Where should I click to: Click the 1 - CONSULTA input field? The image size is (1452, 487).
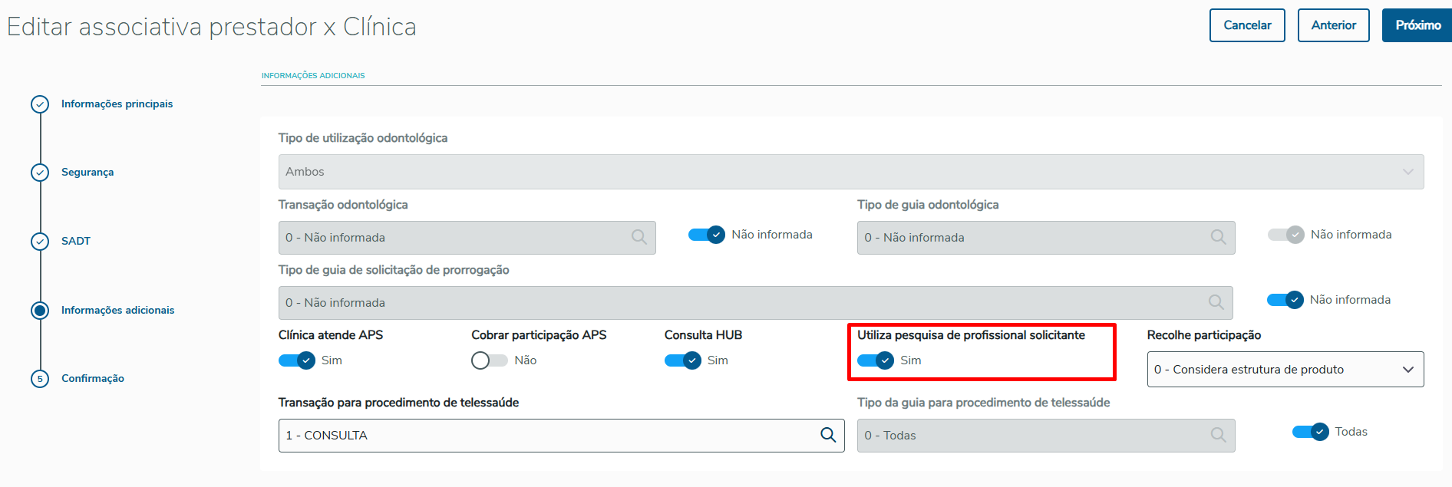coord(545,435)
